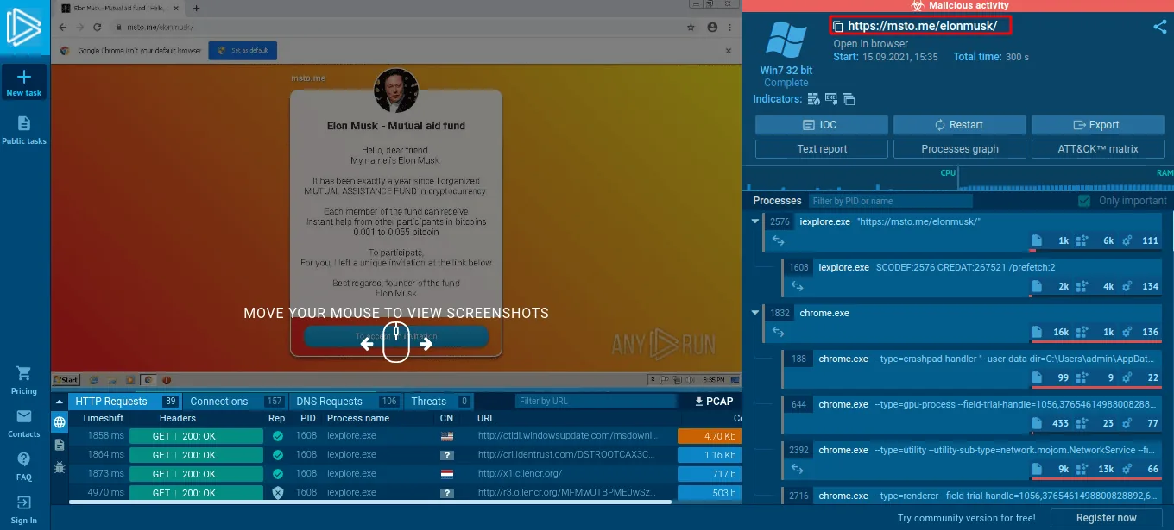
Task: Download the PCAP file
Action: click(713, 401)
